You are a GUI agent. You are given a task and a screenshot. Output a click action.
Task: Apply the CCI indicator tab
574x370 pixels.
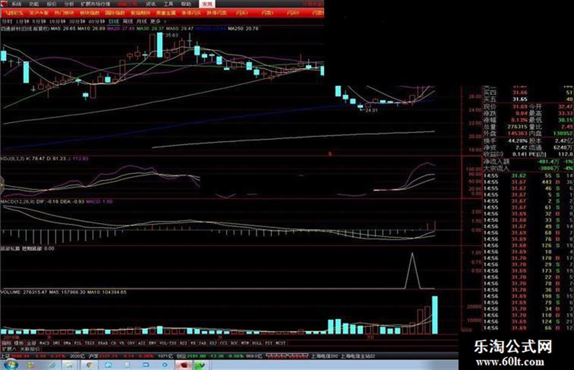coord(224,343)
